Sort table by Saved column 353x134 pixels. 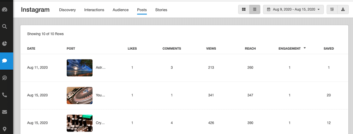click(329, 49)
